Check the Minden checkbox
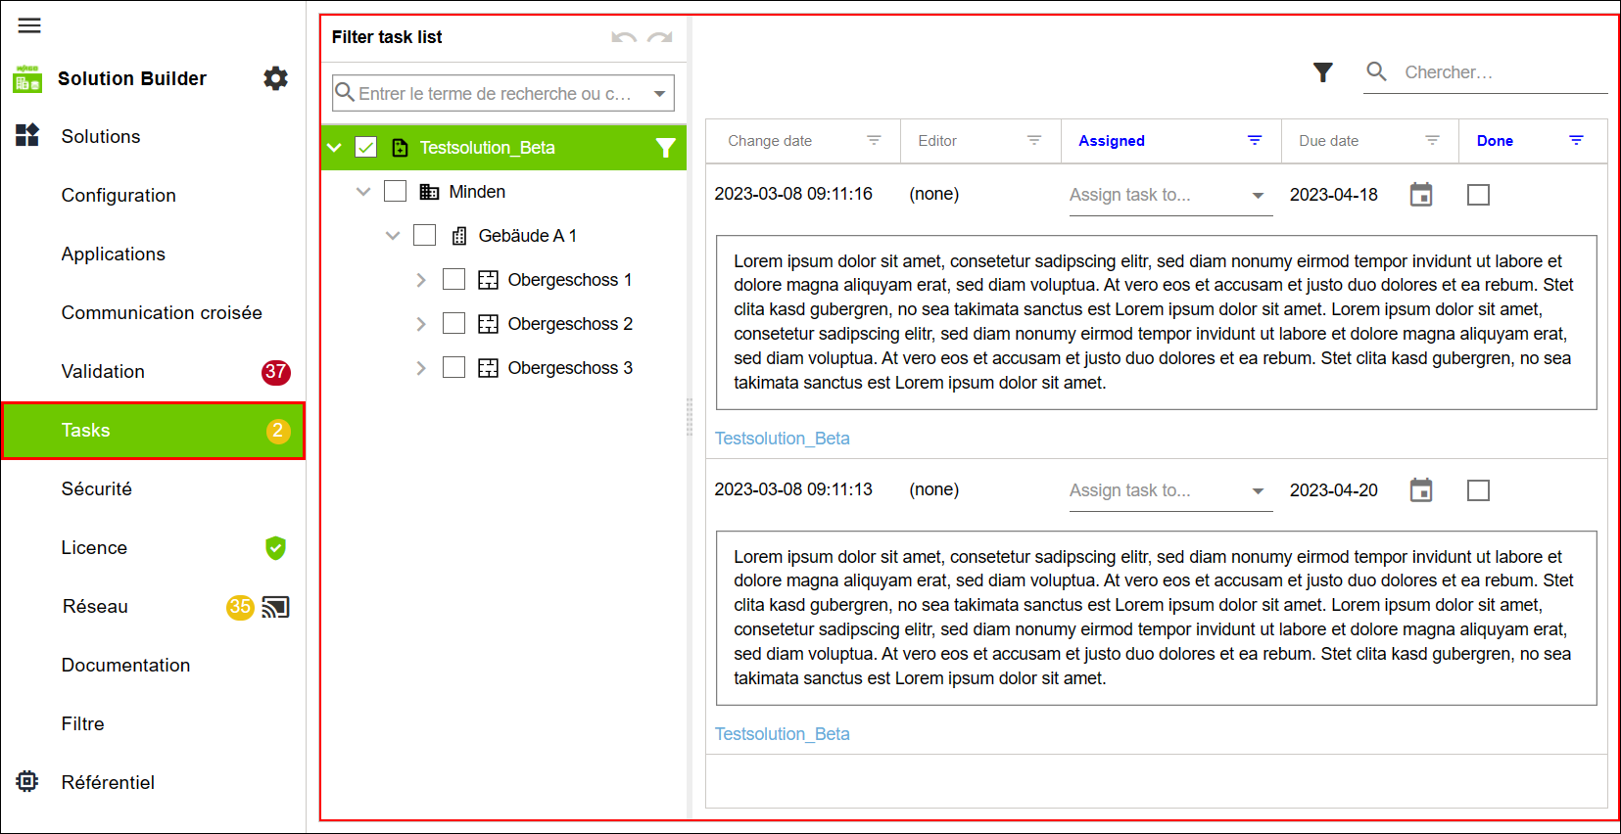The height and width of the screenshot is (834, 1621). [396, 192]
